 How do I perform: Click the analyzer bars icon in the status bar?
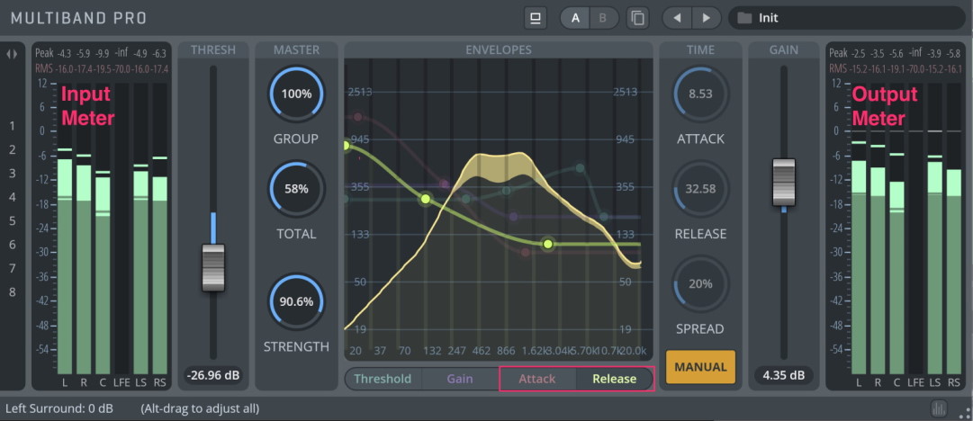(939, 408)
